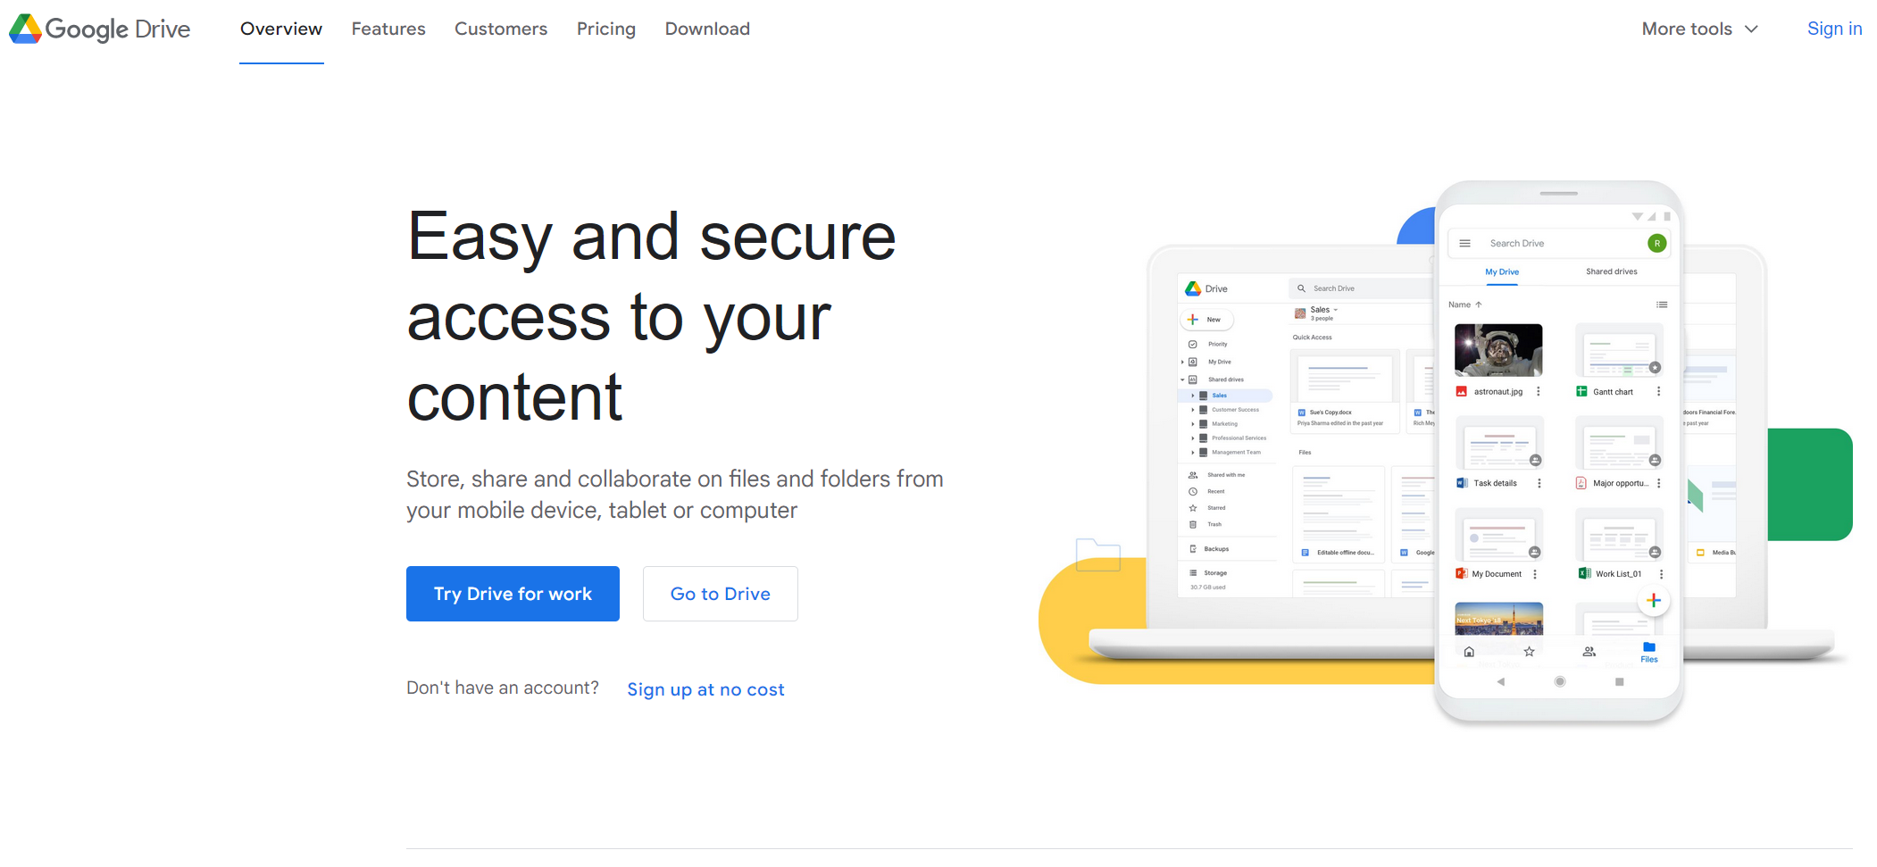Viewport: 1877px width, 867px height.
Task: Open the Features tab
Action: pyautogui.click(x=388, y=29)
